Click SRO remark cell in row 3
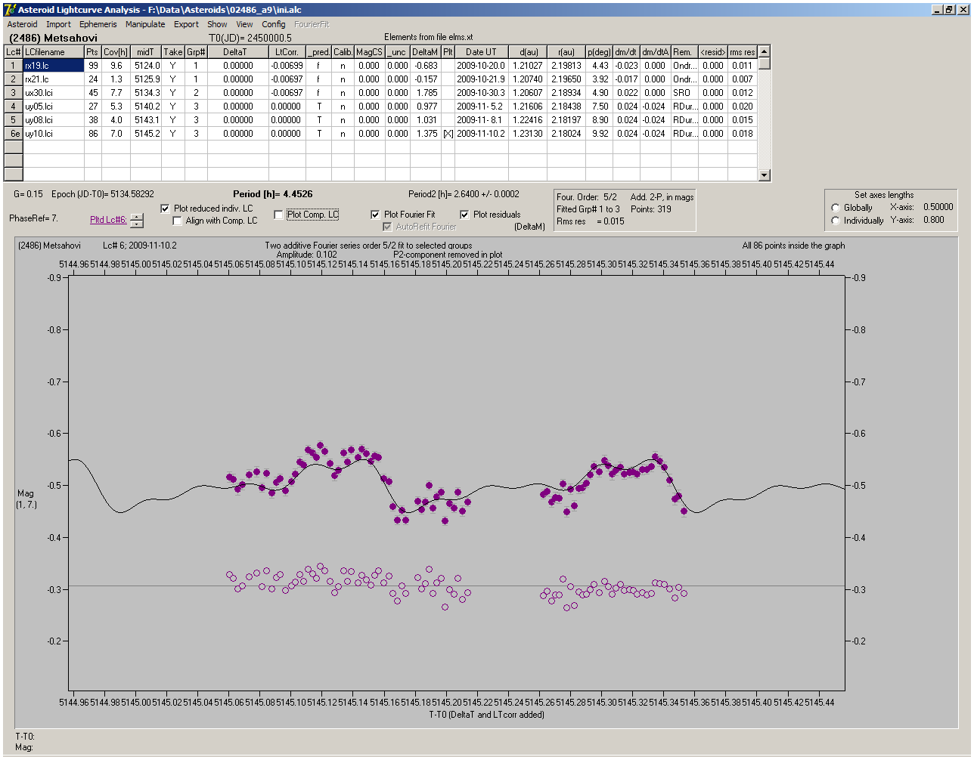Viewport: 974px width, 757px height. tap(684, 93)
